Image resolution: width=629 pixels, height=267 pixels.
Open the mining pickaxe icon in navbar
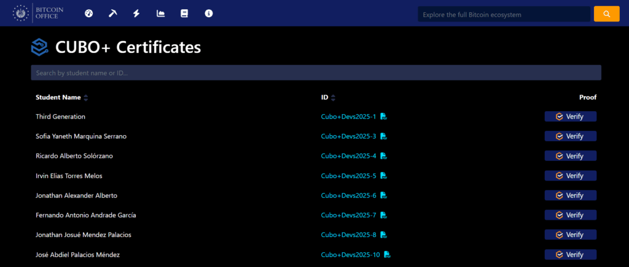tap(113, 14)
